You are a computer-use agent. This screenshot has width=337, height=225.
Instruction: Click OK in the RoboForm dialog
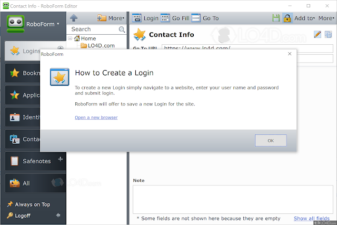point(271,141)
